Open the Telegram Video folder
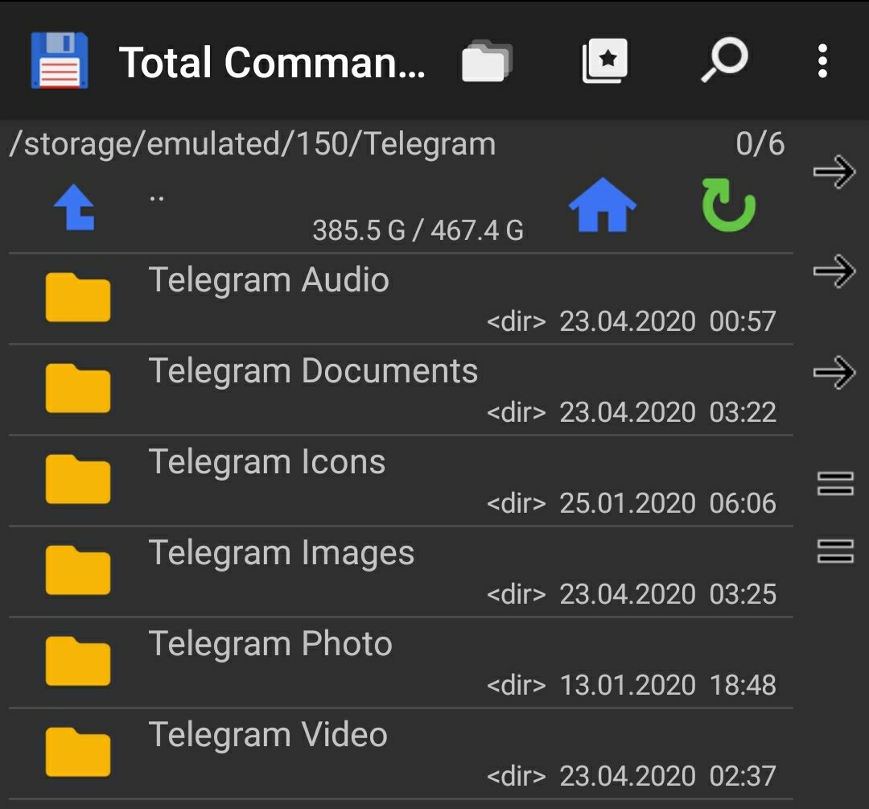869x809 pixels. click(268, 736)
